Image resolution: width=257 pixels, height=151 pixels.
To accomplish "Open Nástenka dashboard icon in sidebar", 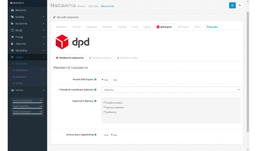I will tap(12, 10).
